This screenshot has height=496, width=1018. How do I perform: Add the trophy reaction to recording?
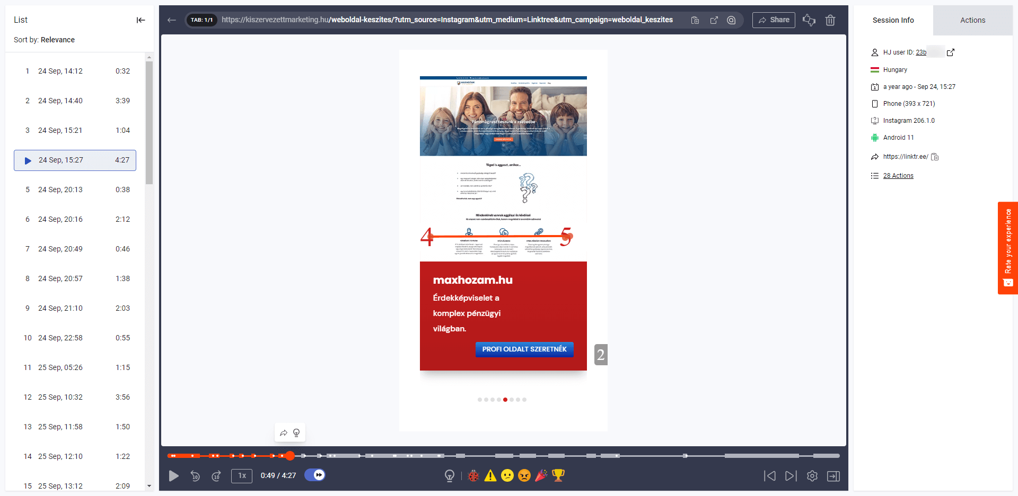tap(558, 476)
